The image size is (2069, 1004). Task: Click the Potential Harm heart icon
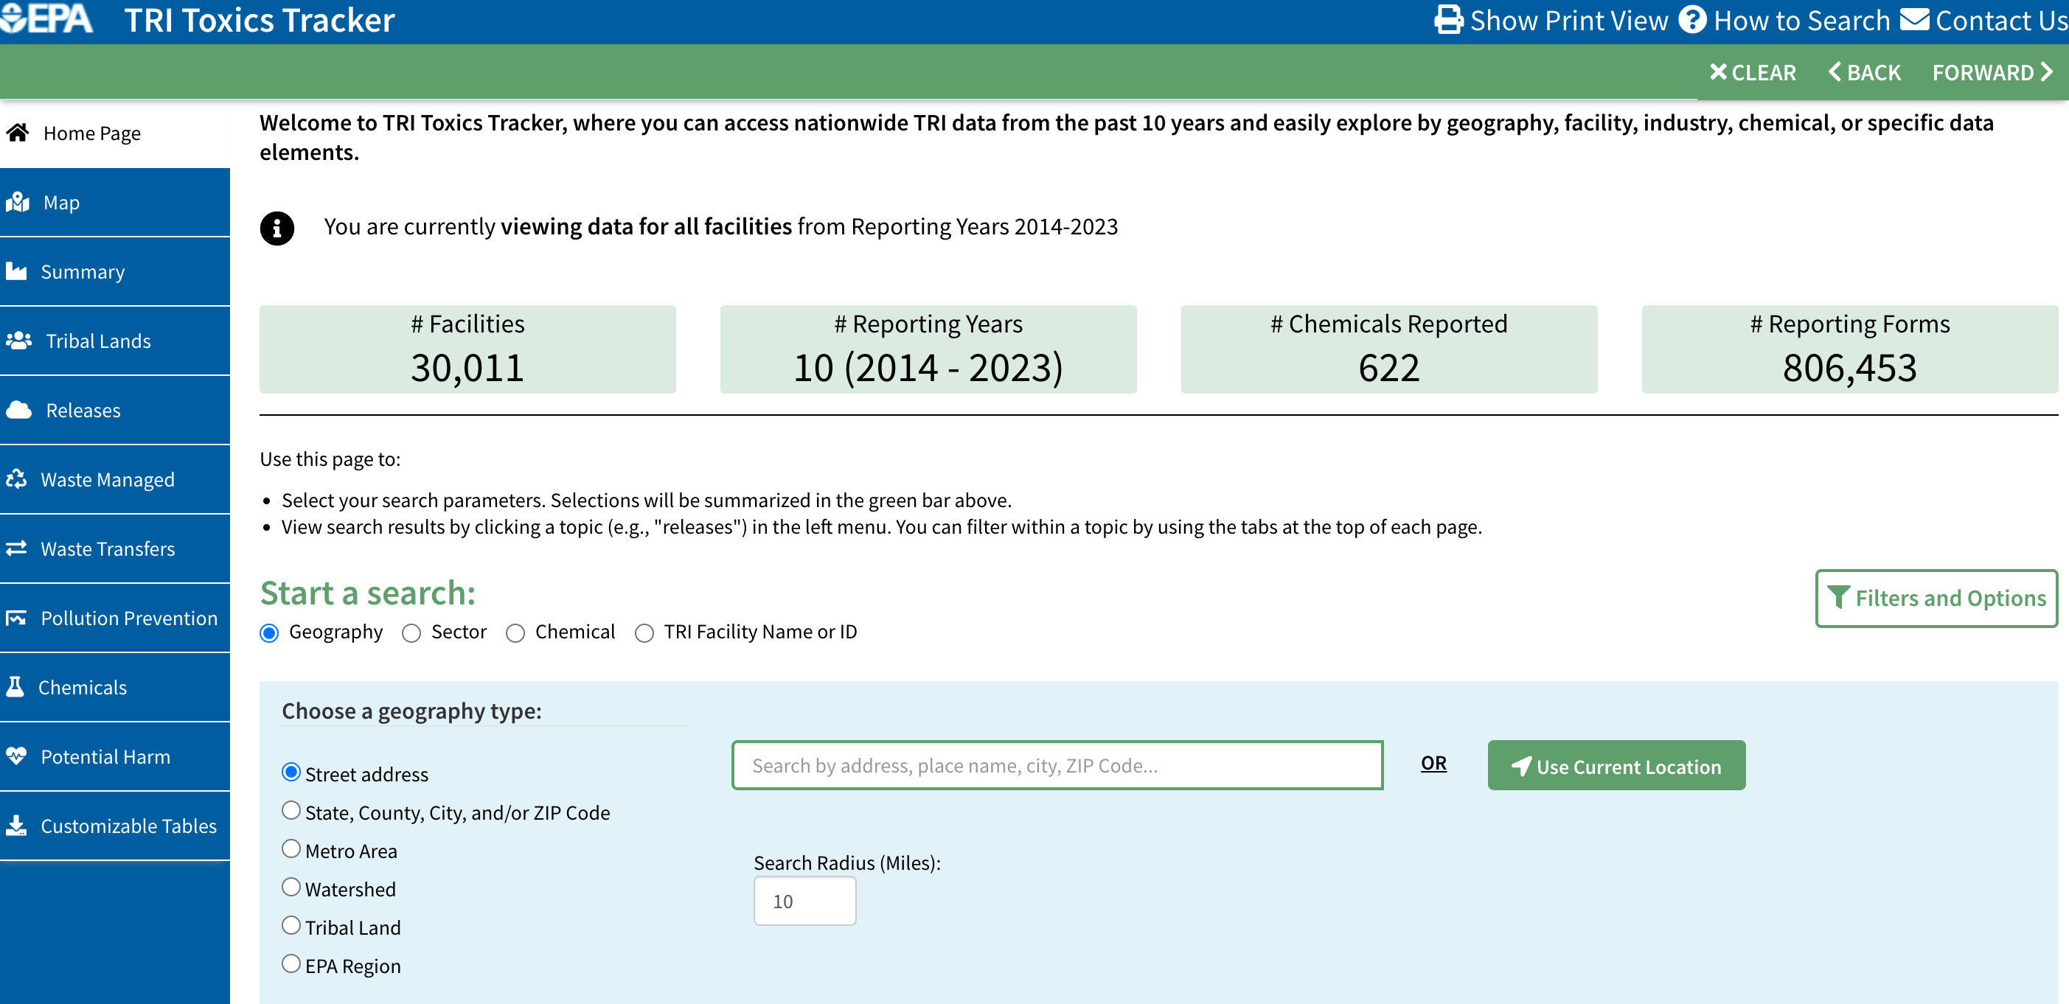pos(16,756)
